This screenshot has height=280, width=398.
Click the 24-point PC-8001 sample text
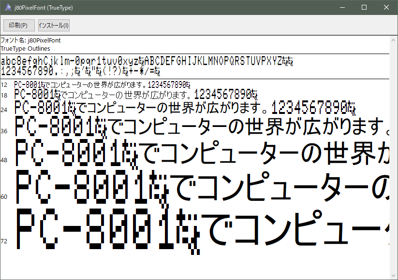tap(185, 108)
